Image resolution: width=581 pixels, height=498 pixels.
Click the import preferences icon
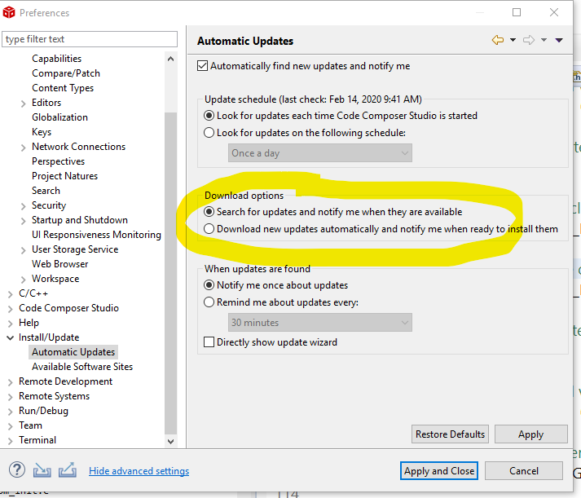tap(42, 470)
